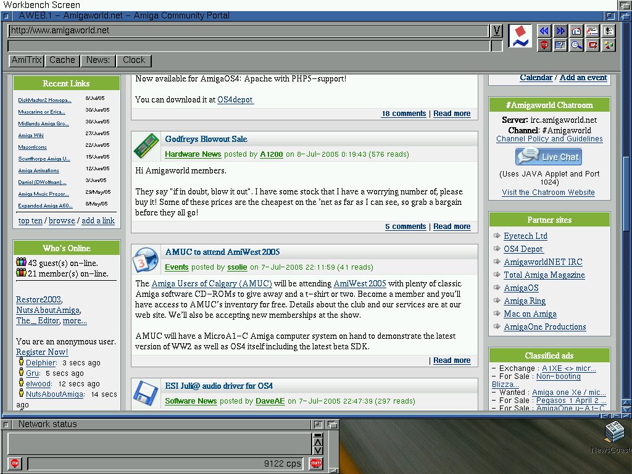This screenshot has width=632, height=474.
Task: Click the Add an event link
Action: click(583, 77)
